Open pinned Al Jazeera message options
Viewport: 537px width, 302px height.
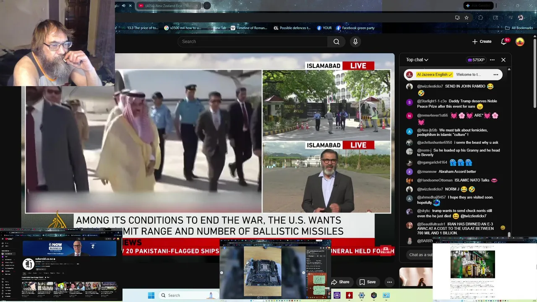click(x=495, y=75)
